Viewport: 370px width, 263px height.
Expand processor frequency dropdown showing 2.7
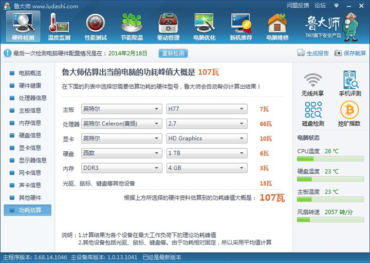tap(207, 124)
